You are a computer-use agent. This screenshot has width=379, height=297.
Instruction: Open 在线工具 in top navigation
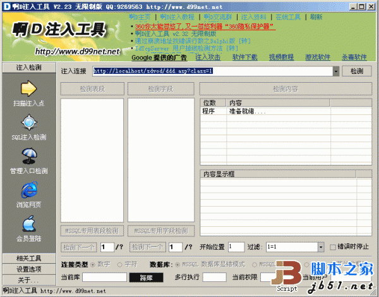click(288, 17)
